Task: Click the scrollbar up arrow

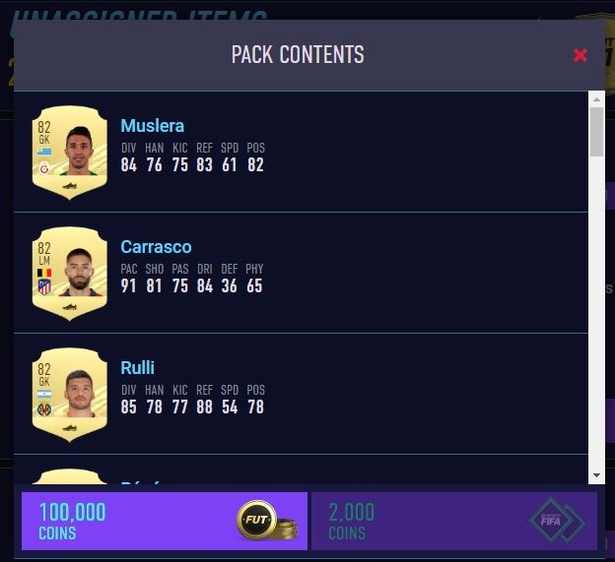Action: point(596,99)
